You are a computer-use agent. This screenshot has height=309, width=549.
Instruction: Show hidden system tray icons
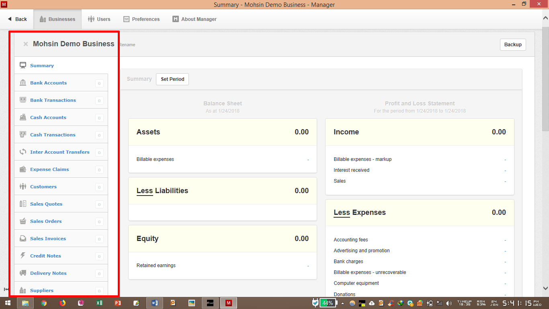pyautogui.click(x=343, y=303)
